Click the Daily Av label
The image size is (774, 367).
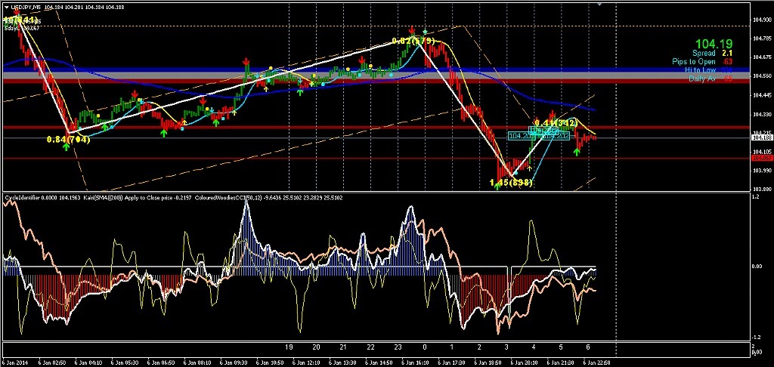pyautogui.click(x=702, y=79)
